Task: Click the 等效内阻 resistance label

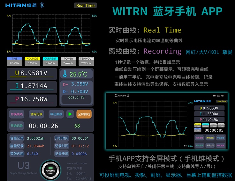Action: [17, 154]
